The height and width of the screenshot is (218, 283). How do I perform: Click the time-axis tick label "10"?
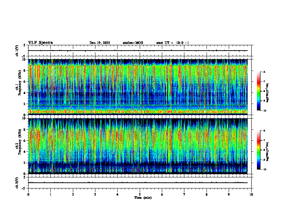pyautogui.click(x=251, y=194)
